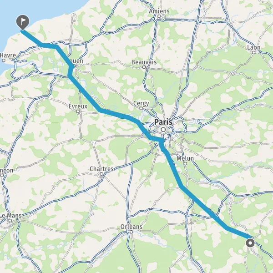Screen dimensions: 273x273
Task: Click the Évreux city dot
Action: (78, 111)
